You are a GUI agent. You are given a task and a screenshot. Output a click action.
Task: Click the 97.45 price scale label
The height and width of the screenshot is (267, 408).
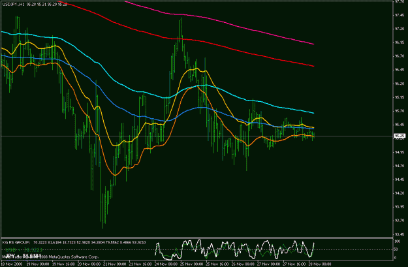click(x=400, y=15)
